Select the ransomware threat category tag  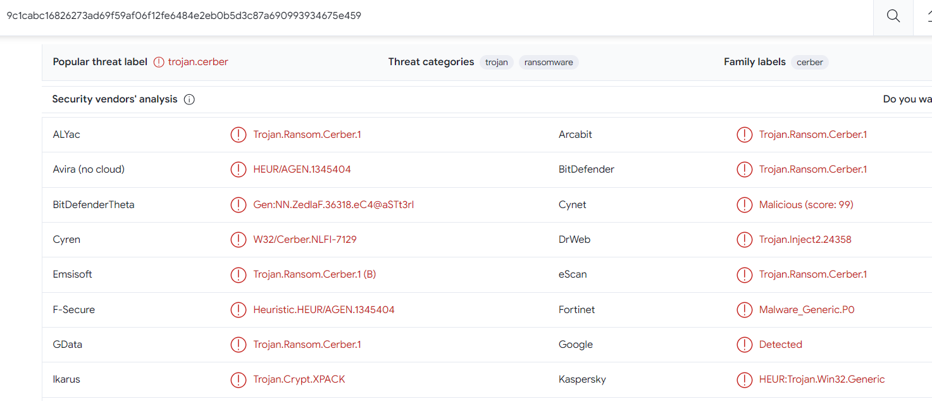pyautogui.click(x=549, y=62)
